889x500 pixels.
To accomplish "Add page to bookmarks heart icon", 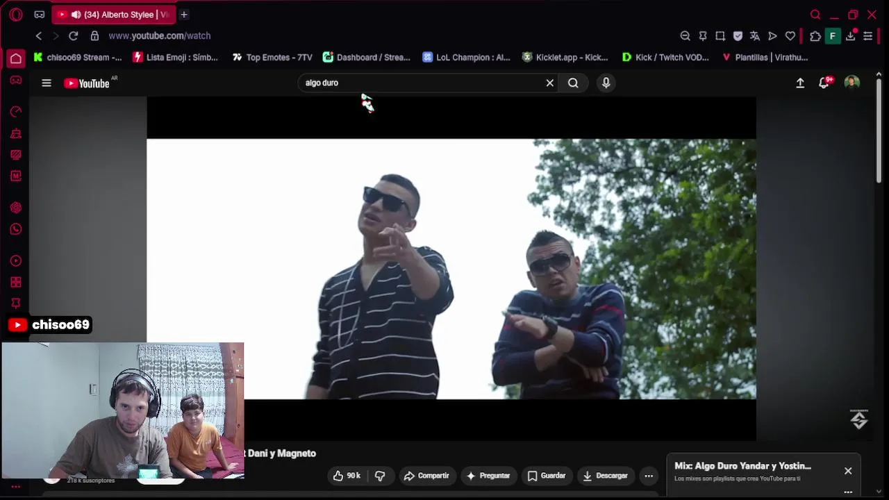I will (x=790, y=36).
